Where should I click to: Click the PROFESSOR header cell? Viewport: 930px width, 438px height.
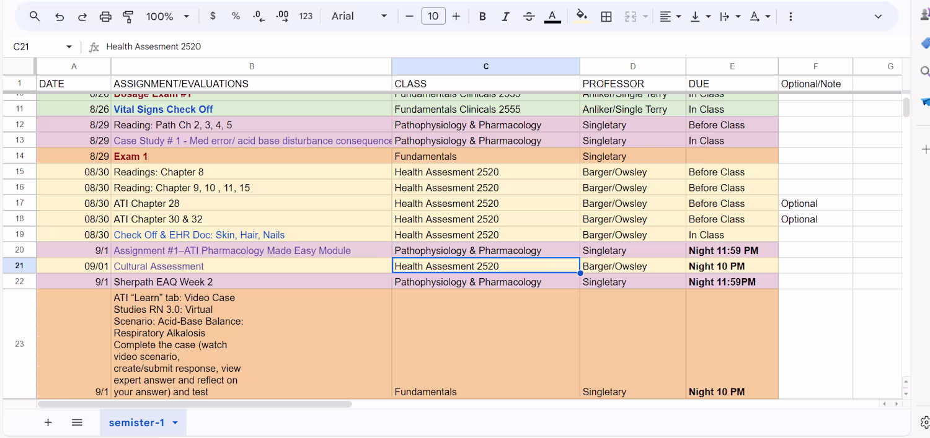click(632, 84)
